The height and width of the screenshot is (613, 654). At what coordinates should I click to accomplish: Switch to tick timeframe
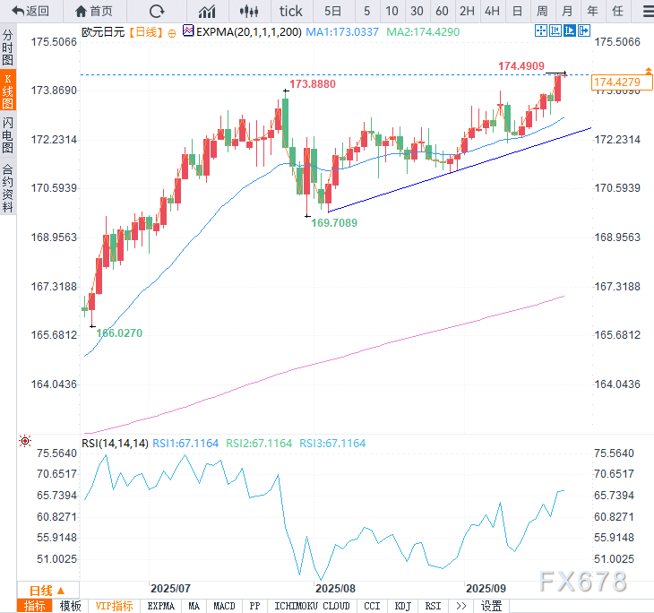[x=291, y=11]
